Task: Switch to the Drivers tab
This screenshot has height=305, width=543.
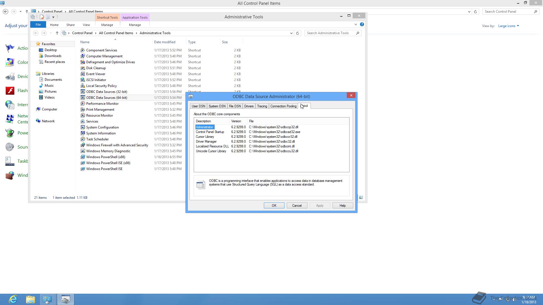Action: tap(249, 106)
